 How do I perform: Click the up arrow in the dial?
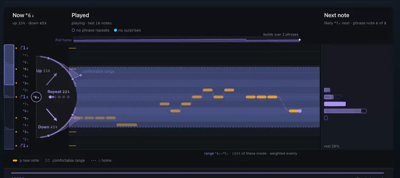(51, 79)
